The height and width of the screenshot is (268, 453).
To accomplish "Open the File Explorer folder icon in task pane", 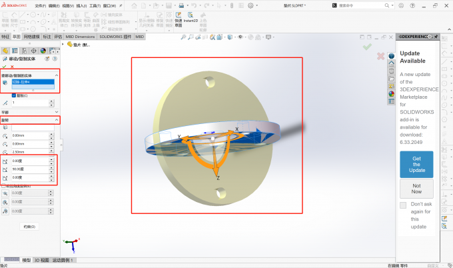I will [392, 79].
